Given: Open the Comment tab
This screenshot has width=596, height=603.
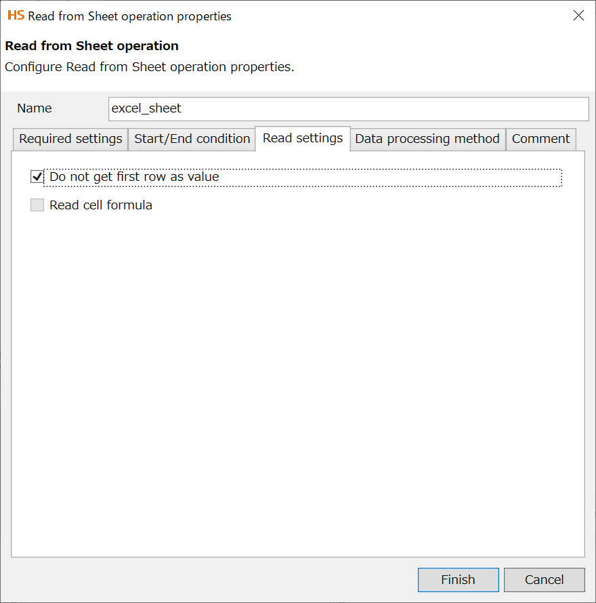Looking at the screenshot, I should click(x=540, y=139).
